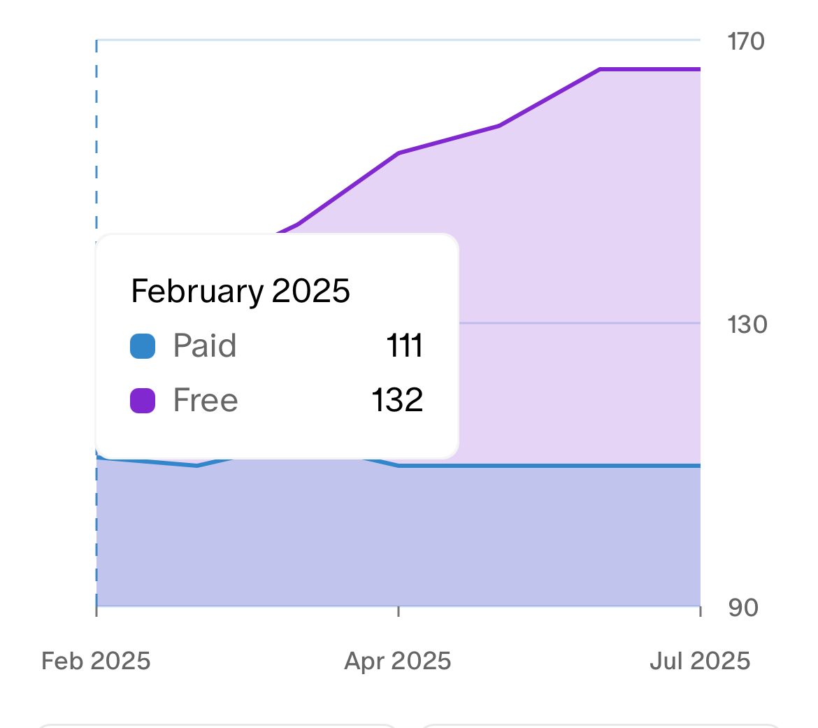
Task: Click the Apr 2025 axis tick mark
Action: (399, 611)
